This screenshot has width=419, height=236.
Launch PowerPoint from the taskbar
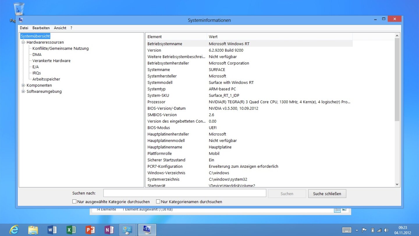[90, 230]
